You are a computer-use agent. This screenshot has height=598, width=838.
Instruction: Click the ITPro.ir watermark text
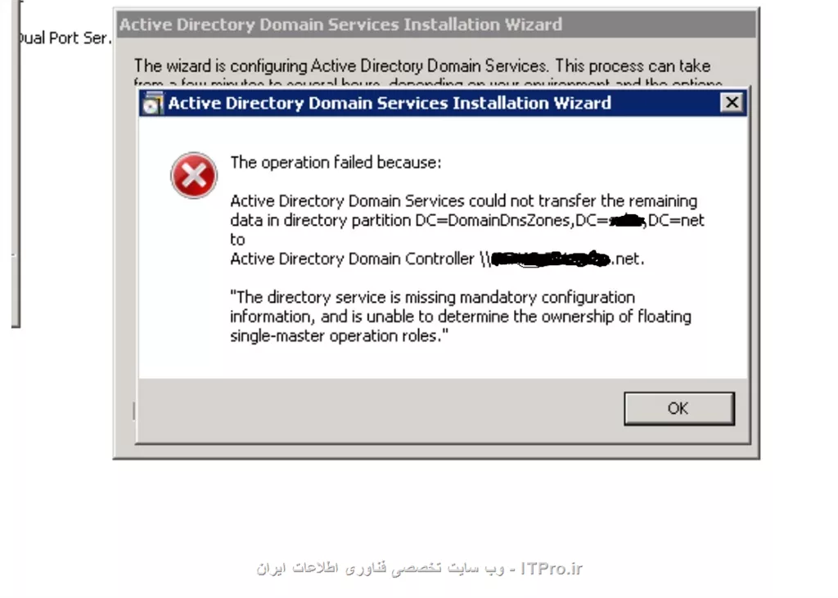pos(551,568)
